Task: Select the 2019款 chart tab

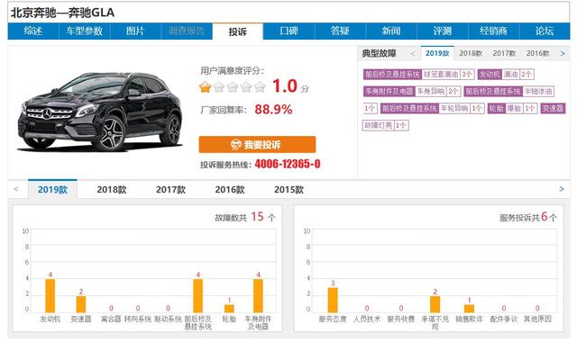Action: 52,190
